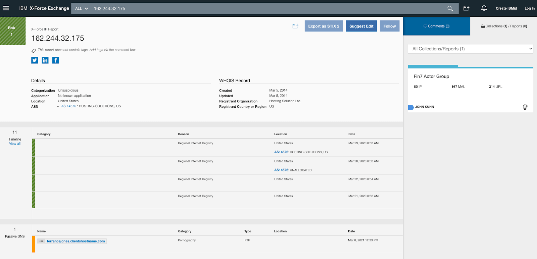The image size is (537, 259).
Task: Click the Mar 22, 2020 8:54 AM entry
Action: coord(363,179)
